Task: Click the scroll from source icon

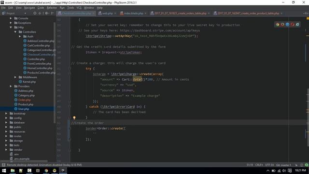Action: click(x=35, y=13)
